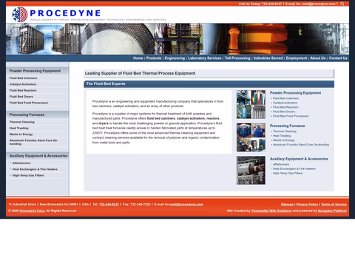Click the Procedyne logo emblem
The width and height of the screenshot is (355, 266).
pos(19,15)
